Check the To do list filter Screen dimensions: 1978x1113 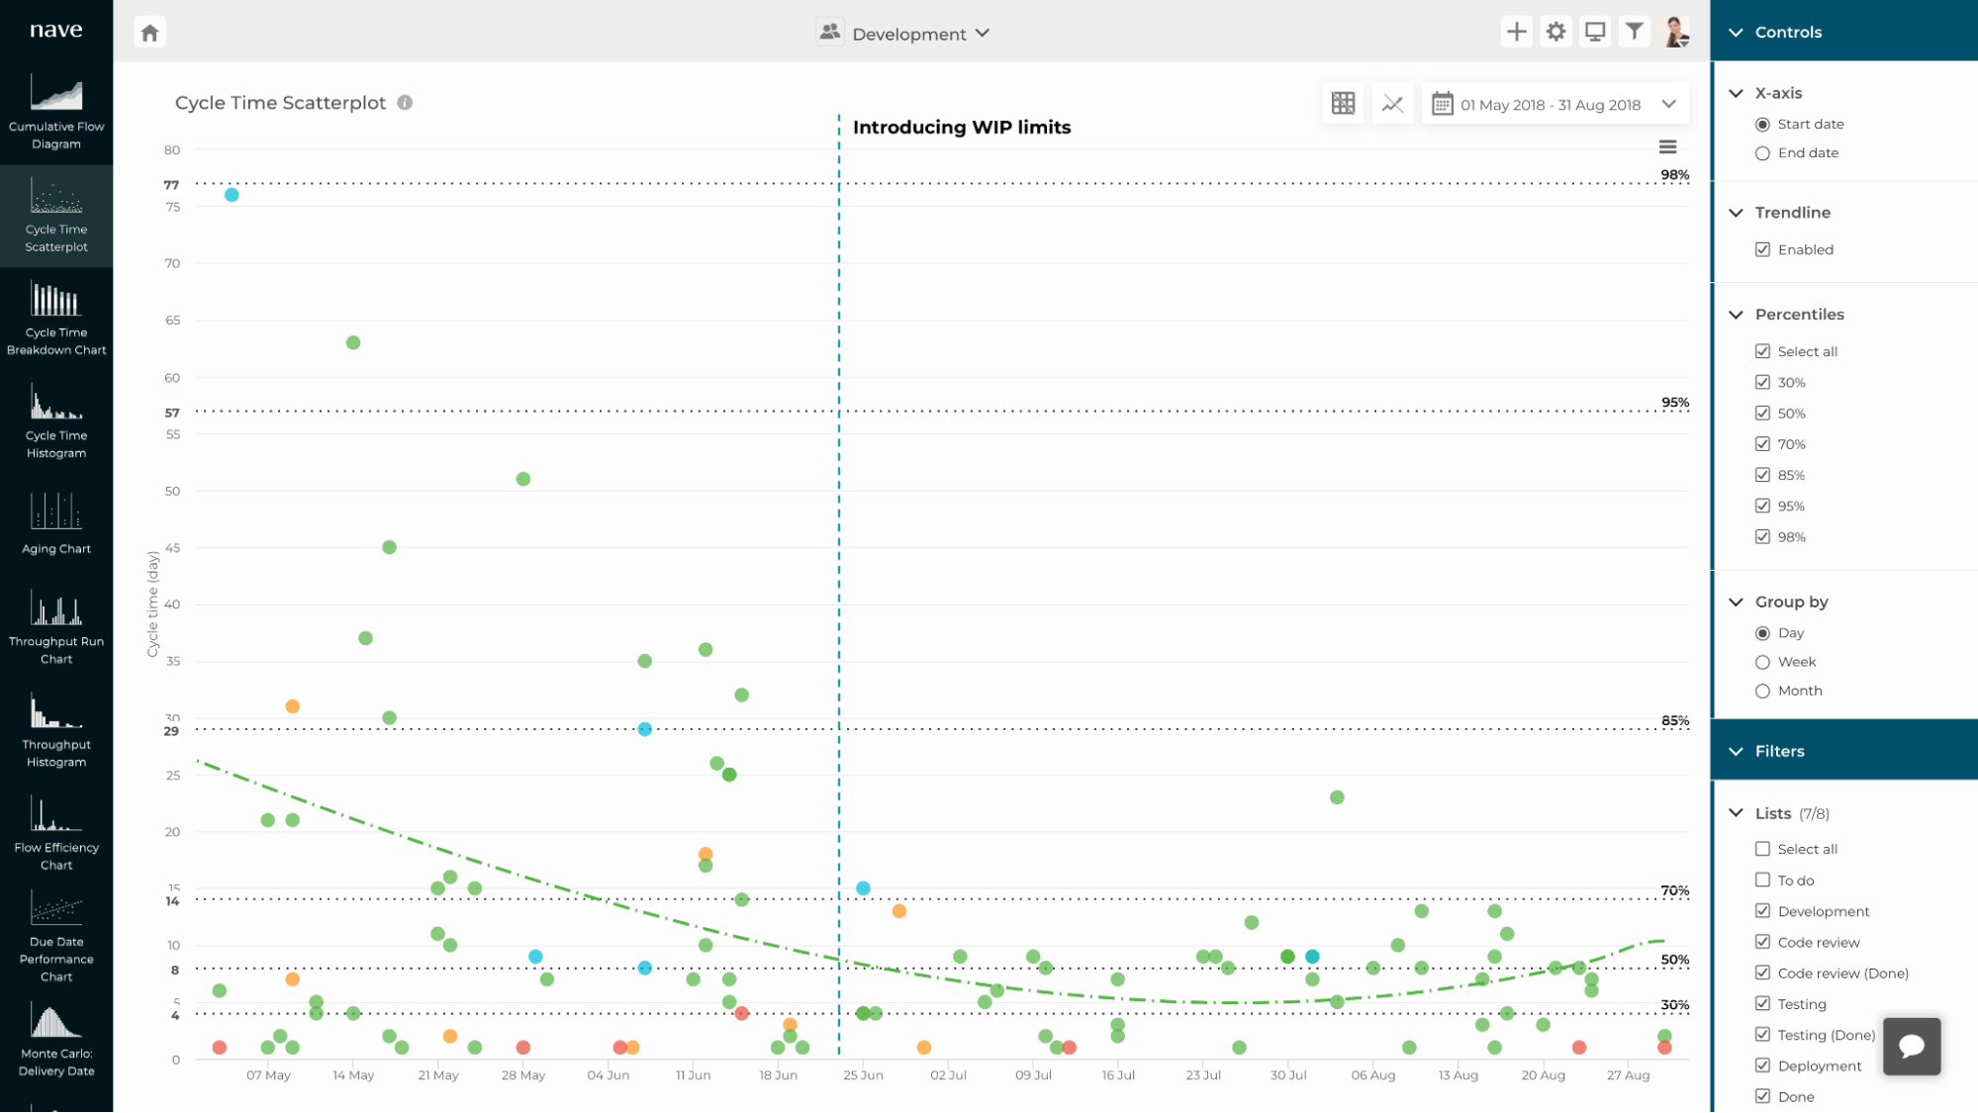pyautogui.click(x=1762, y=880)
